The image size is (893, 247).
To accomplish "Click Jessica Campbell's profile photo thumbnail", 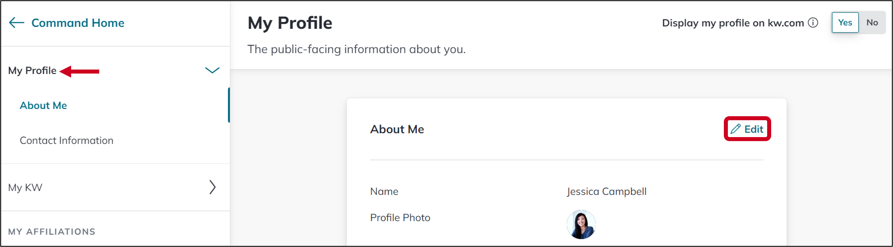I will coord(581,224).
